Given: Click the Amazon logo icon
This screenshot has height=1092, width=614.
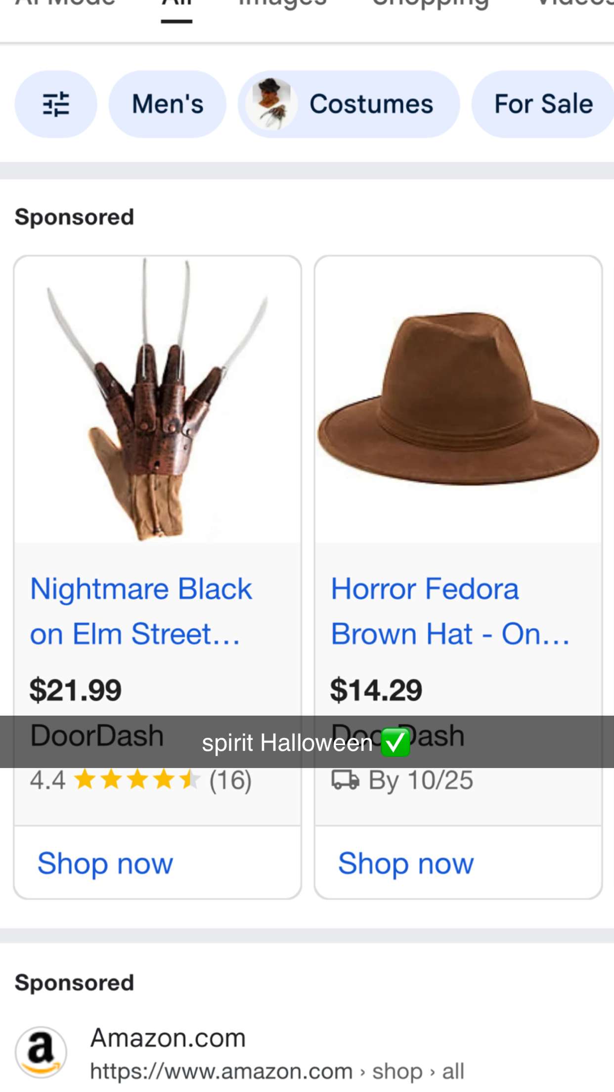Looking at the screenshot, I should click(41, 1052).
